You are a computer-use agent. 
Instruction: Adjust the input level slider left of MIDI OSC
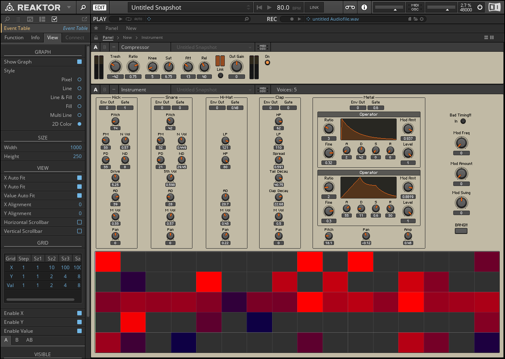coord(389,7)
